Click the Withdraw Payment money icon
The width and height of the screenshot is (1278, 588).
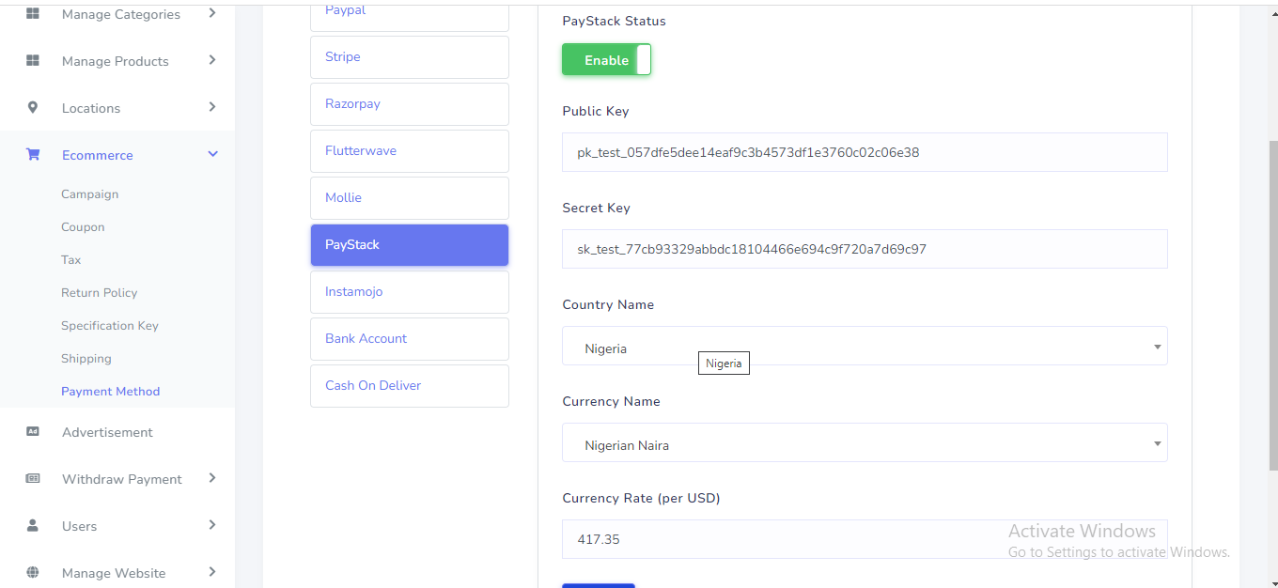pyautogui.click(x=33, y=479)
